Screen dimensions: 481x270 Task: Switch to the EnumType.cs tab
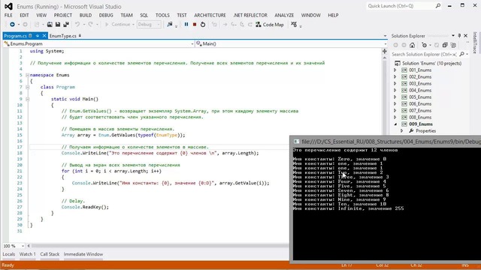[63, 36]
